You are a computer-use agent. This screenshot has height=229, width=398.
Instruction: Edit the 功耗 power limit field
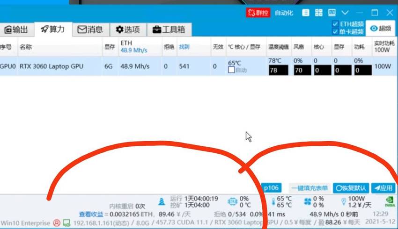(363, 70)
